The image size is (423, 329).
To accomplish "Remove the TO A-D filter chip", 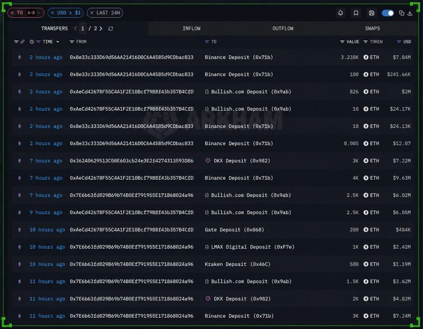I will pos(12,12).
